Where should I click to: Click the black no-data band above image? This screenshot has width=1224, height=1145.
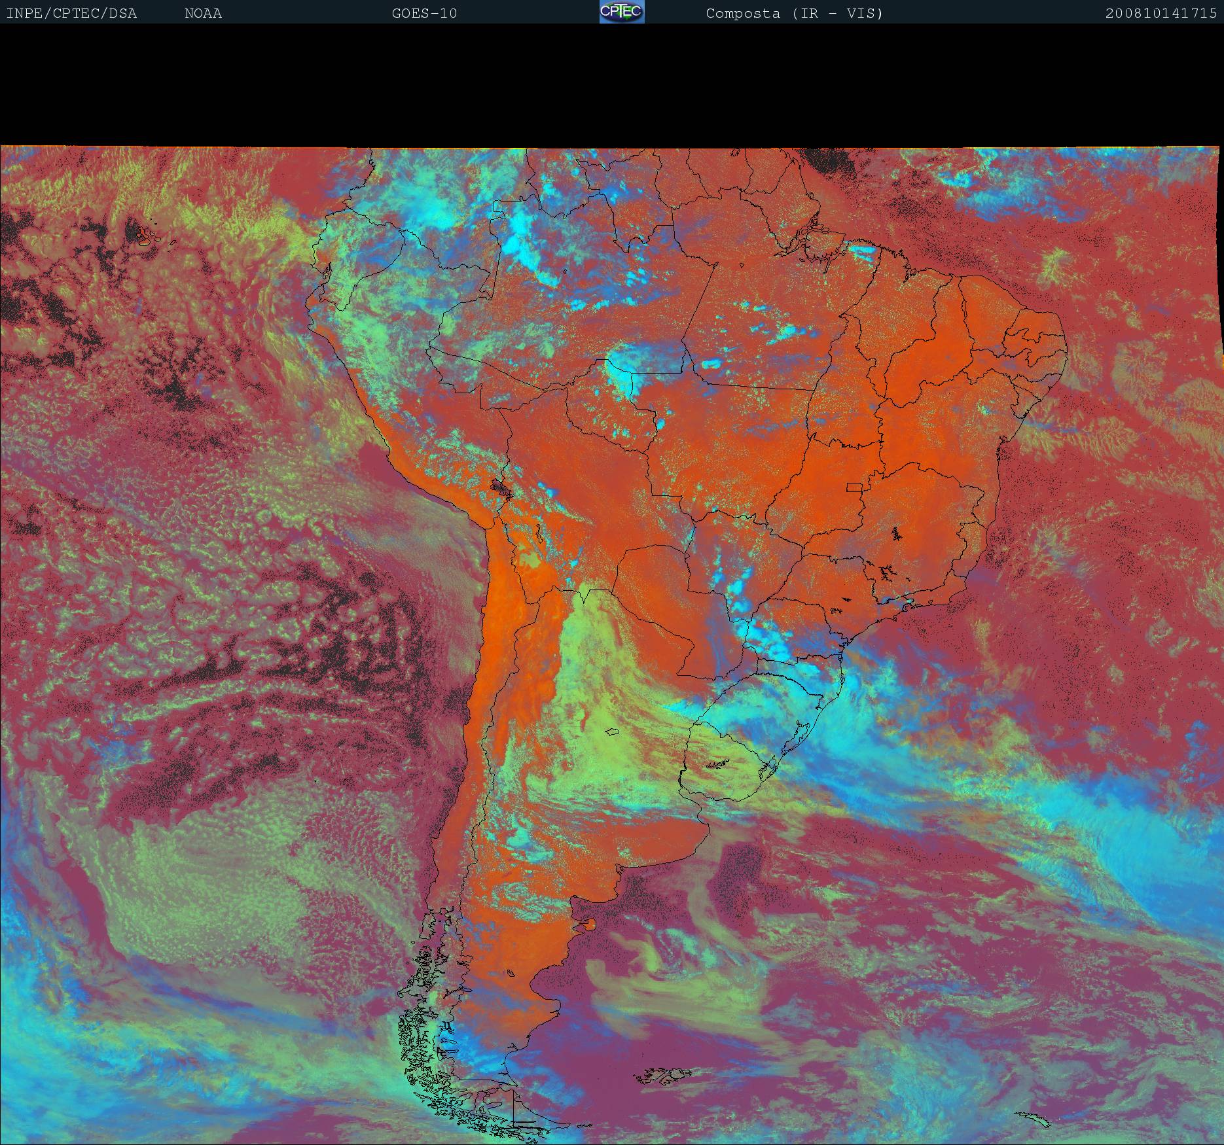tap(612, 85)
